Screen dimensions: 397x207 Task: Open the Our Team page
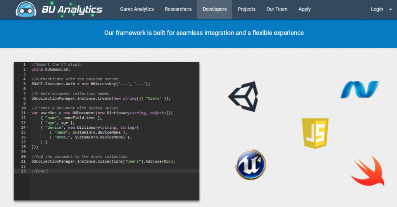tap(277, 9)
